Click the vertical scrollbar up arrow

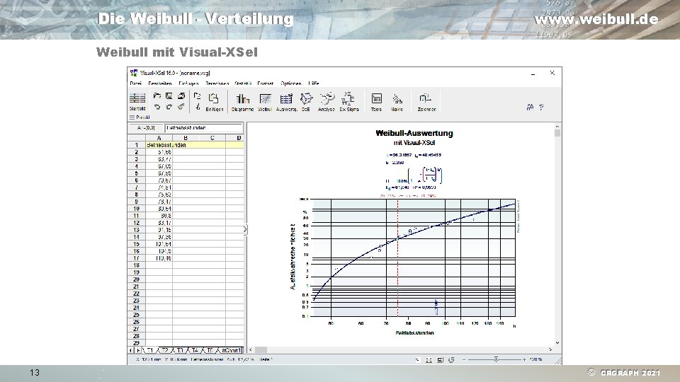[x=557, y=126]
